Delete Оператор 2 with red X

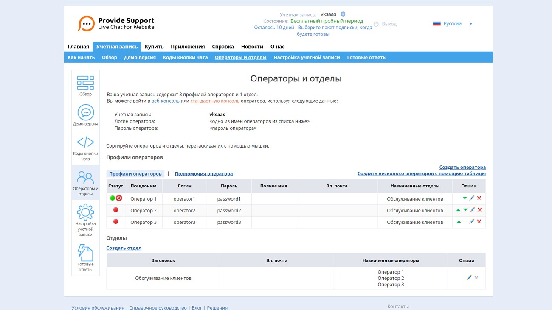(479, 210)
